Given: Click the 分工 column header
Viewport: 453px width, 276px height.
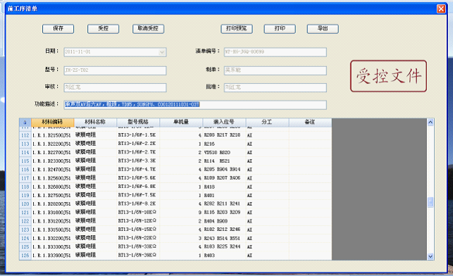Looking at the screenshot, I should [267, 122].
